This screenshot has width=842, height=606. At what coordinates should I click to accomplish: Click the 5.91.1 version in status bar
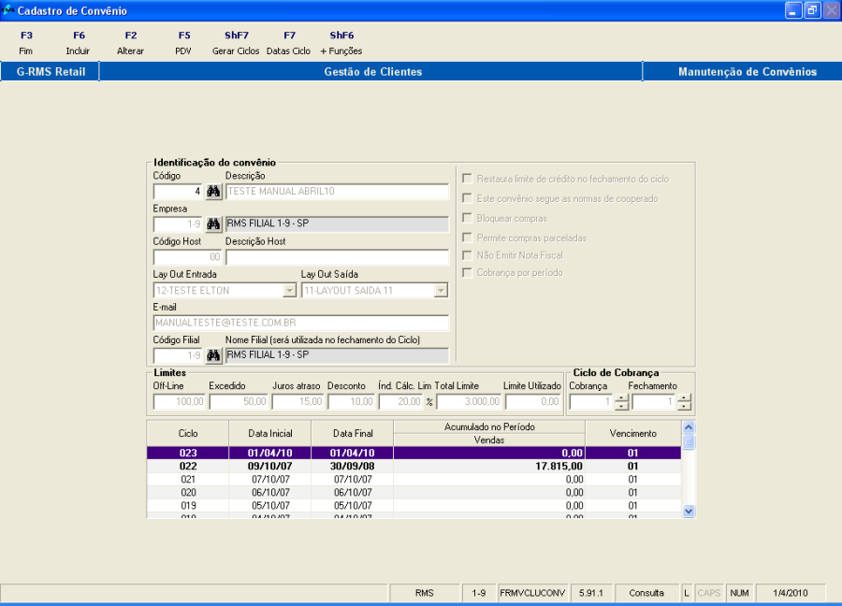[x=591, y=593]
